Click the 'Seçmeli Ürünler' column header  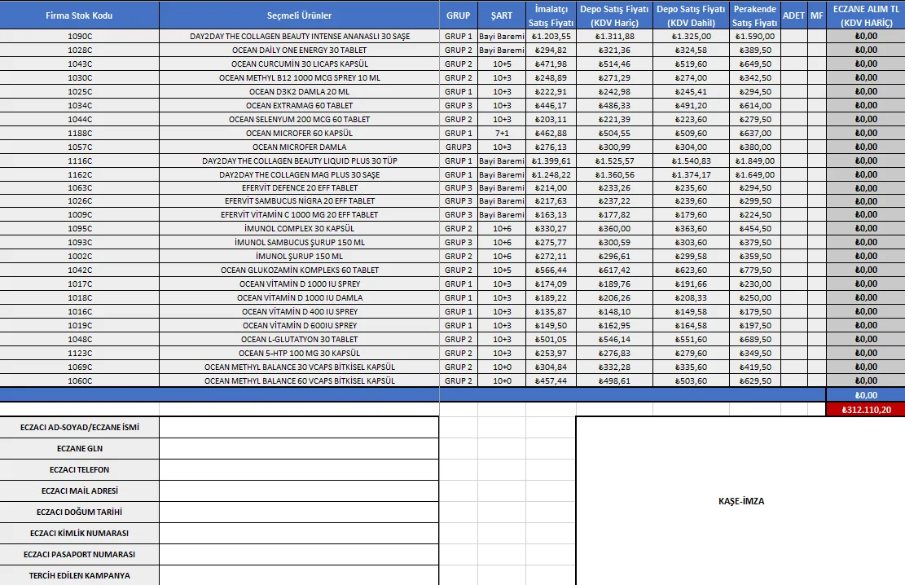pos(299,15)
